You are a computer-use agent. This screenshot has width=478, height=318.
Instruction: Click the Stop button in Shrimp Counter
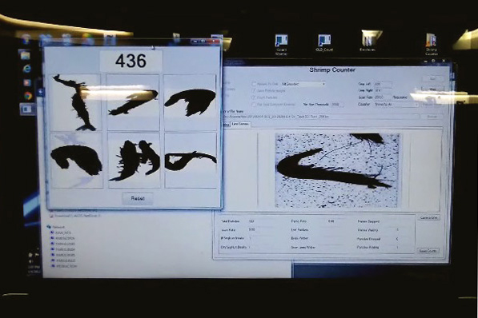point(432,89)
